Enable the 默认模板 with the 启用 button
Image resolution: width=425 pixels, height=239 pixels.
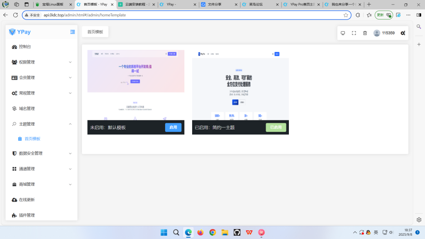(173, 127)
